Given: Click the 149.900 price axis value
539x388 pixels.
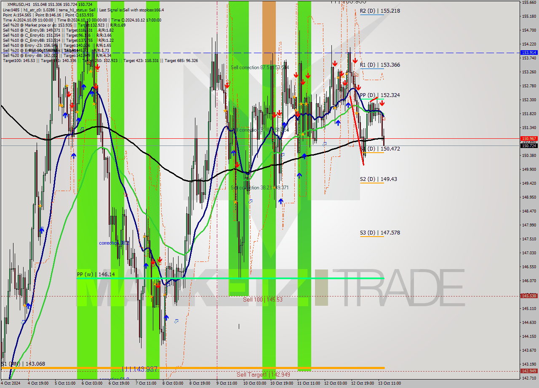Looking at the screenshot, I should tap(529, 170).
